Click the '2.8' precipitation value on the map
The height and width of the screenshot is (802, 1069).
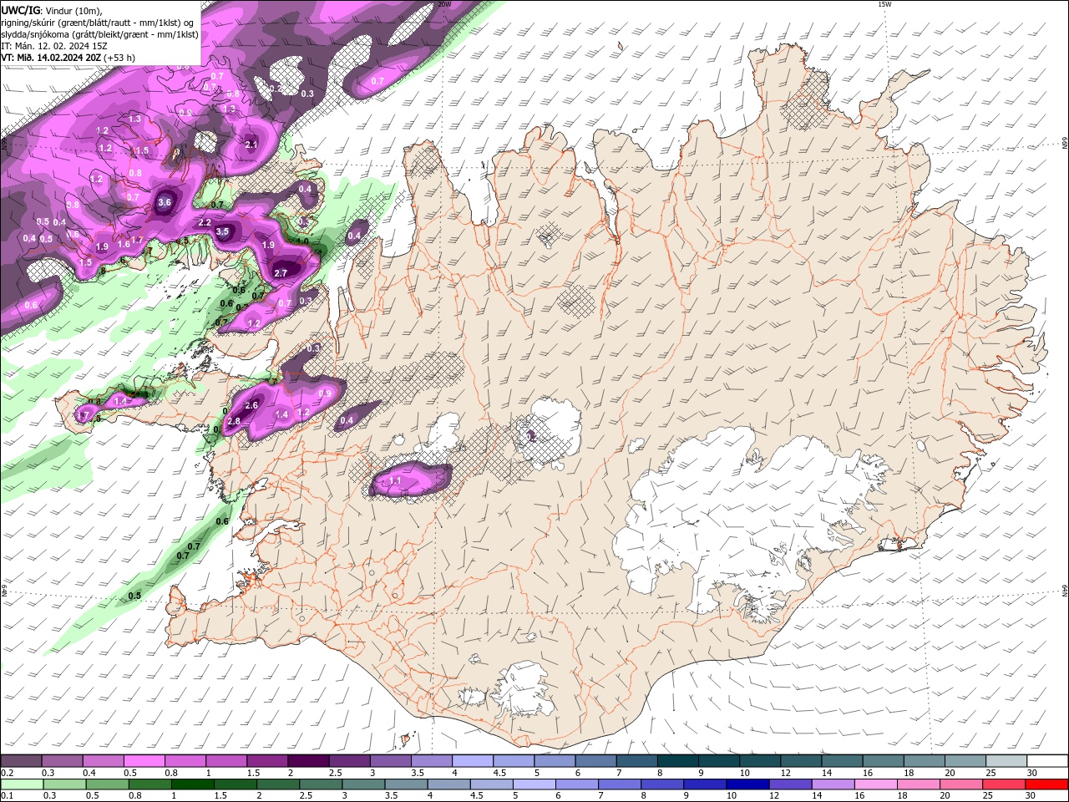pos(234,421)
